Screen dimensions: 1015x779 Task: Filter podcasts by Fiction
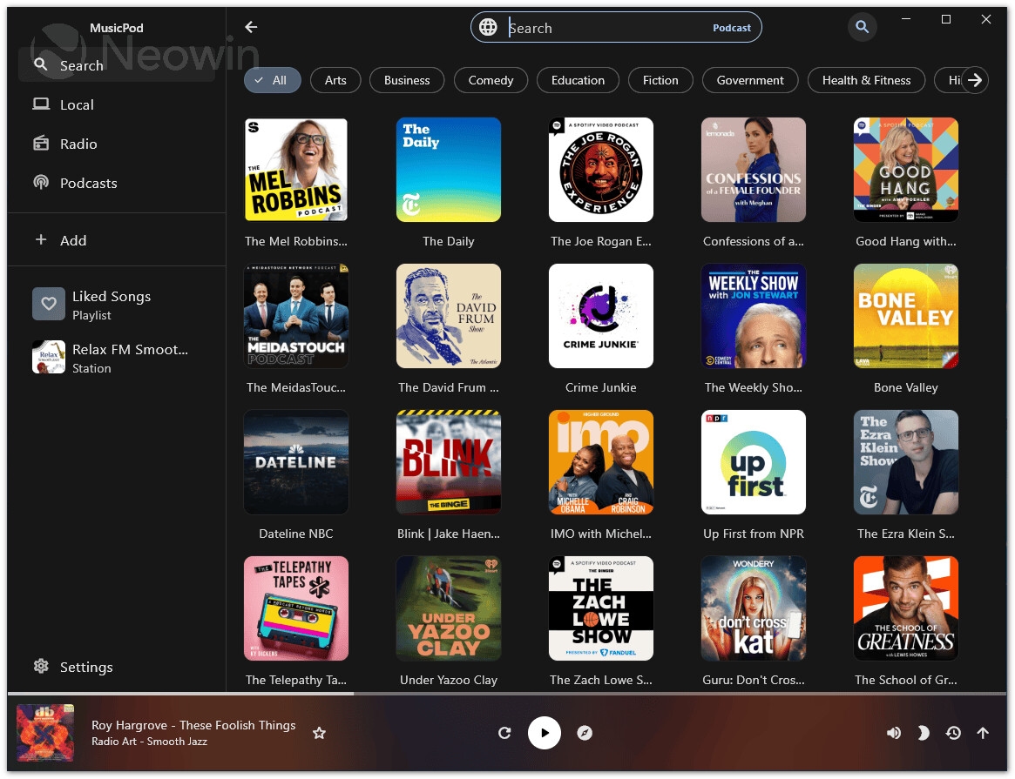click(x=660, y=80)
